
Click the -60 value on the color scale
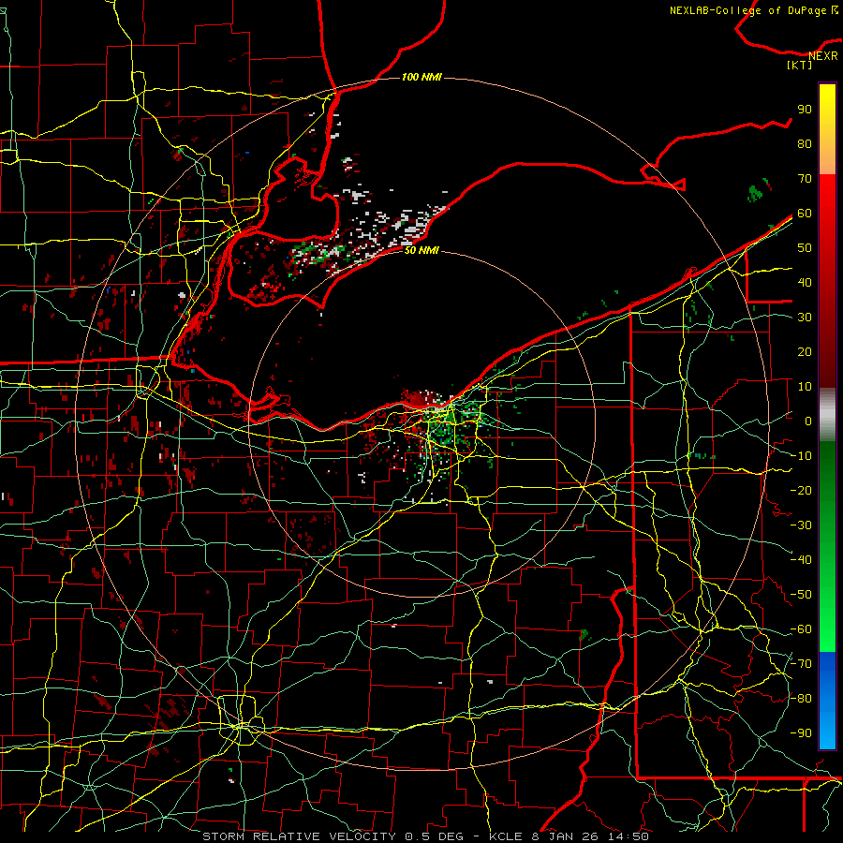pyautogui.click(x=801, y=629)
